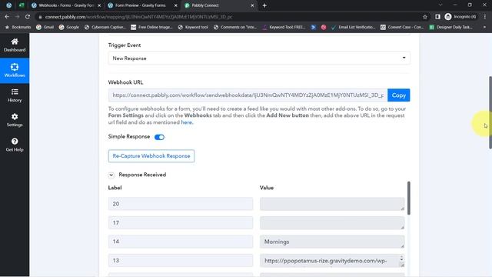Go back in browser history
492x277 pixels.
click(7, 17)
